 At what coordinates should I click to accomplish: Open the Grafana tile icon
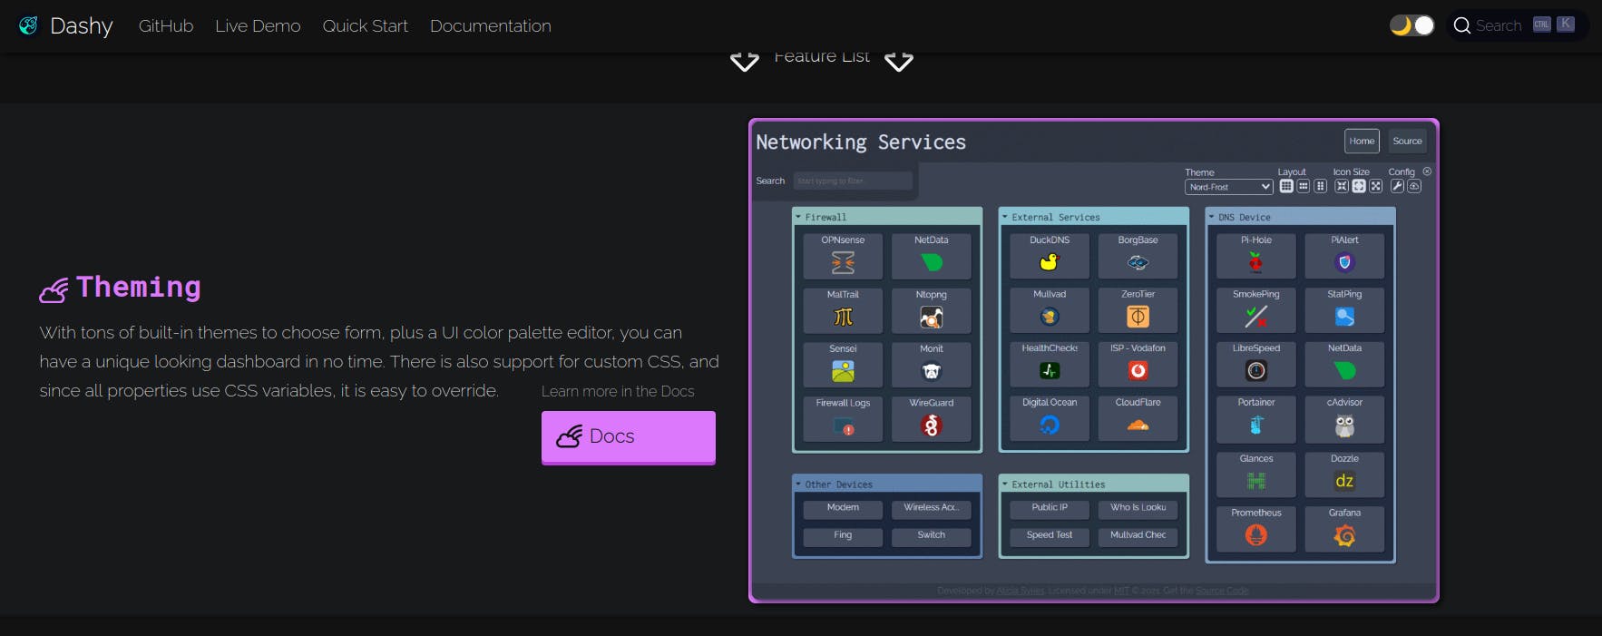point(1344,535)
